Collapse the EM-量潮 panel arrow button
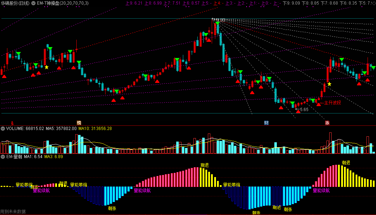This screenshot has width=376, height=215. (x=2, y=157)
